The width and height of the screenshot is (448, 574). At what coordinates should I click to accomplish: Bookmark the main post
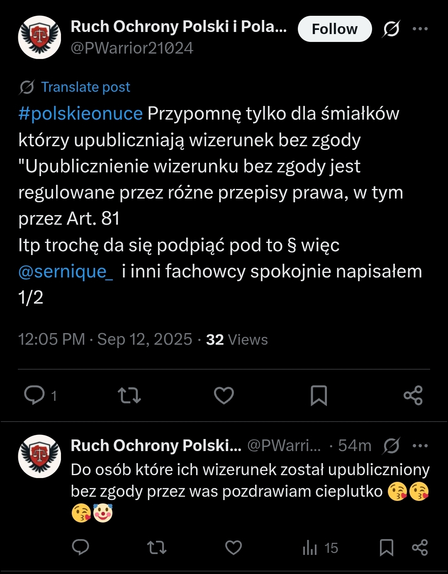point(319,395)
